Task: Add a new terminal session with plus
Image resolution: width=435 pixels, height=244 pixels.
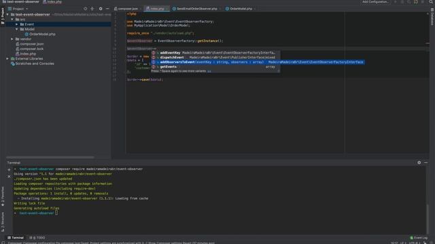Action: pos(9,169)
